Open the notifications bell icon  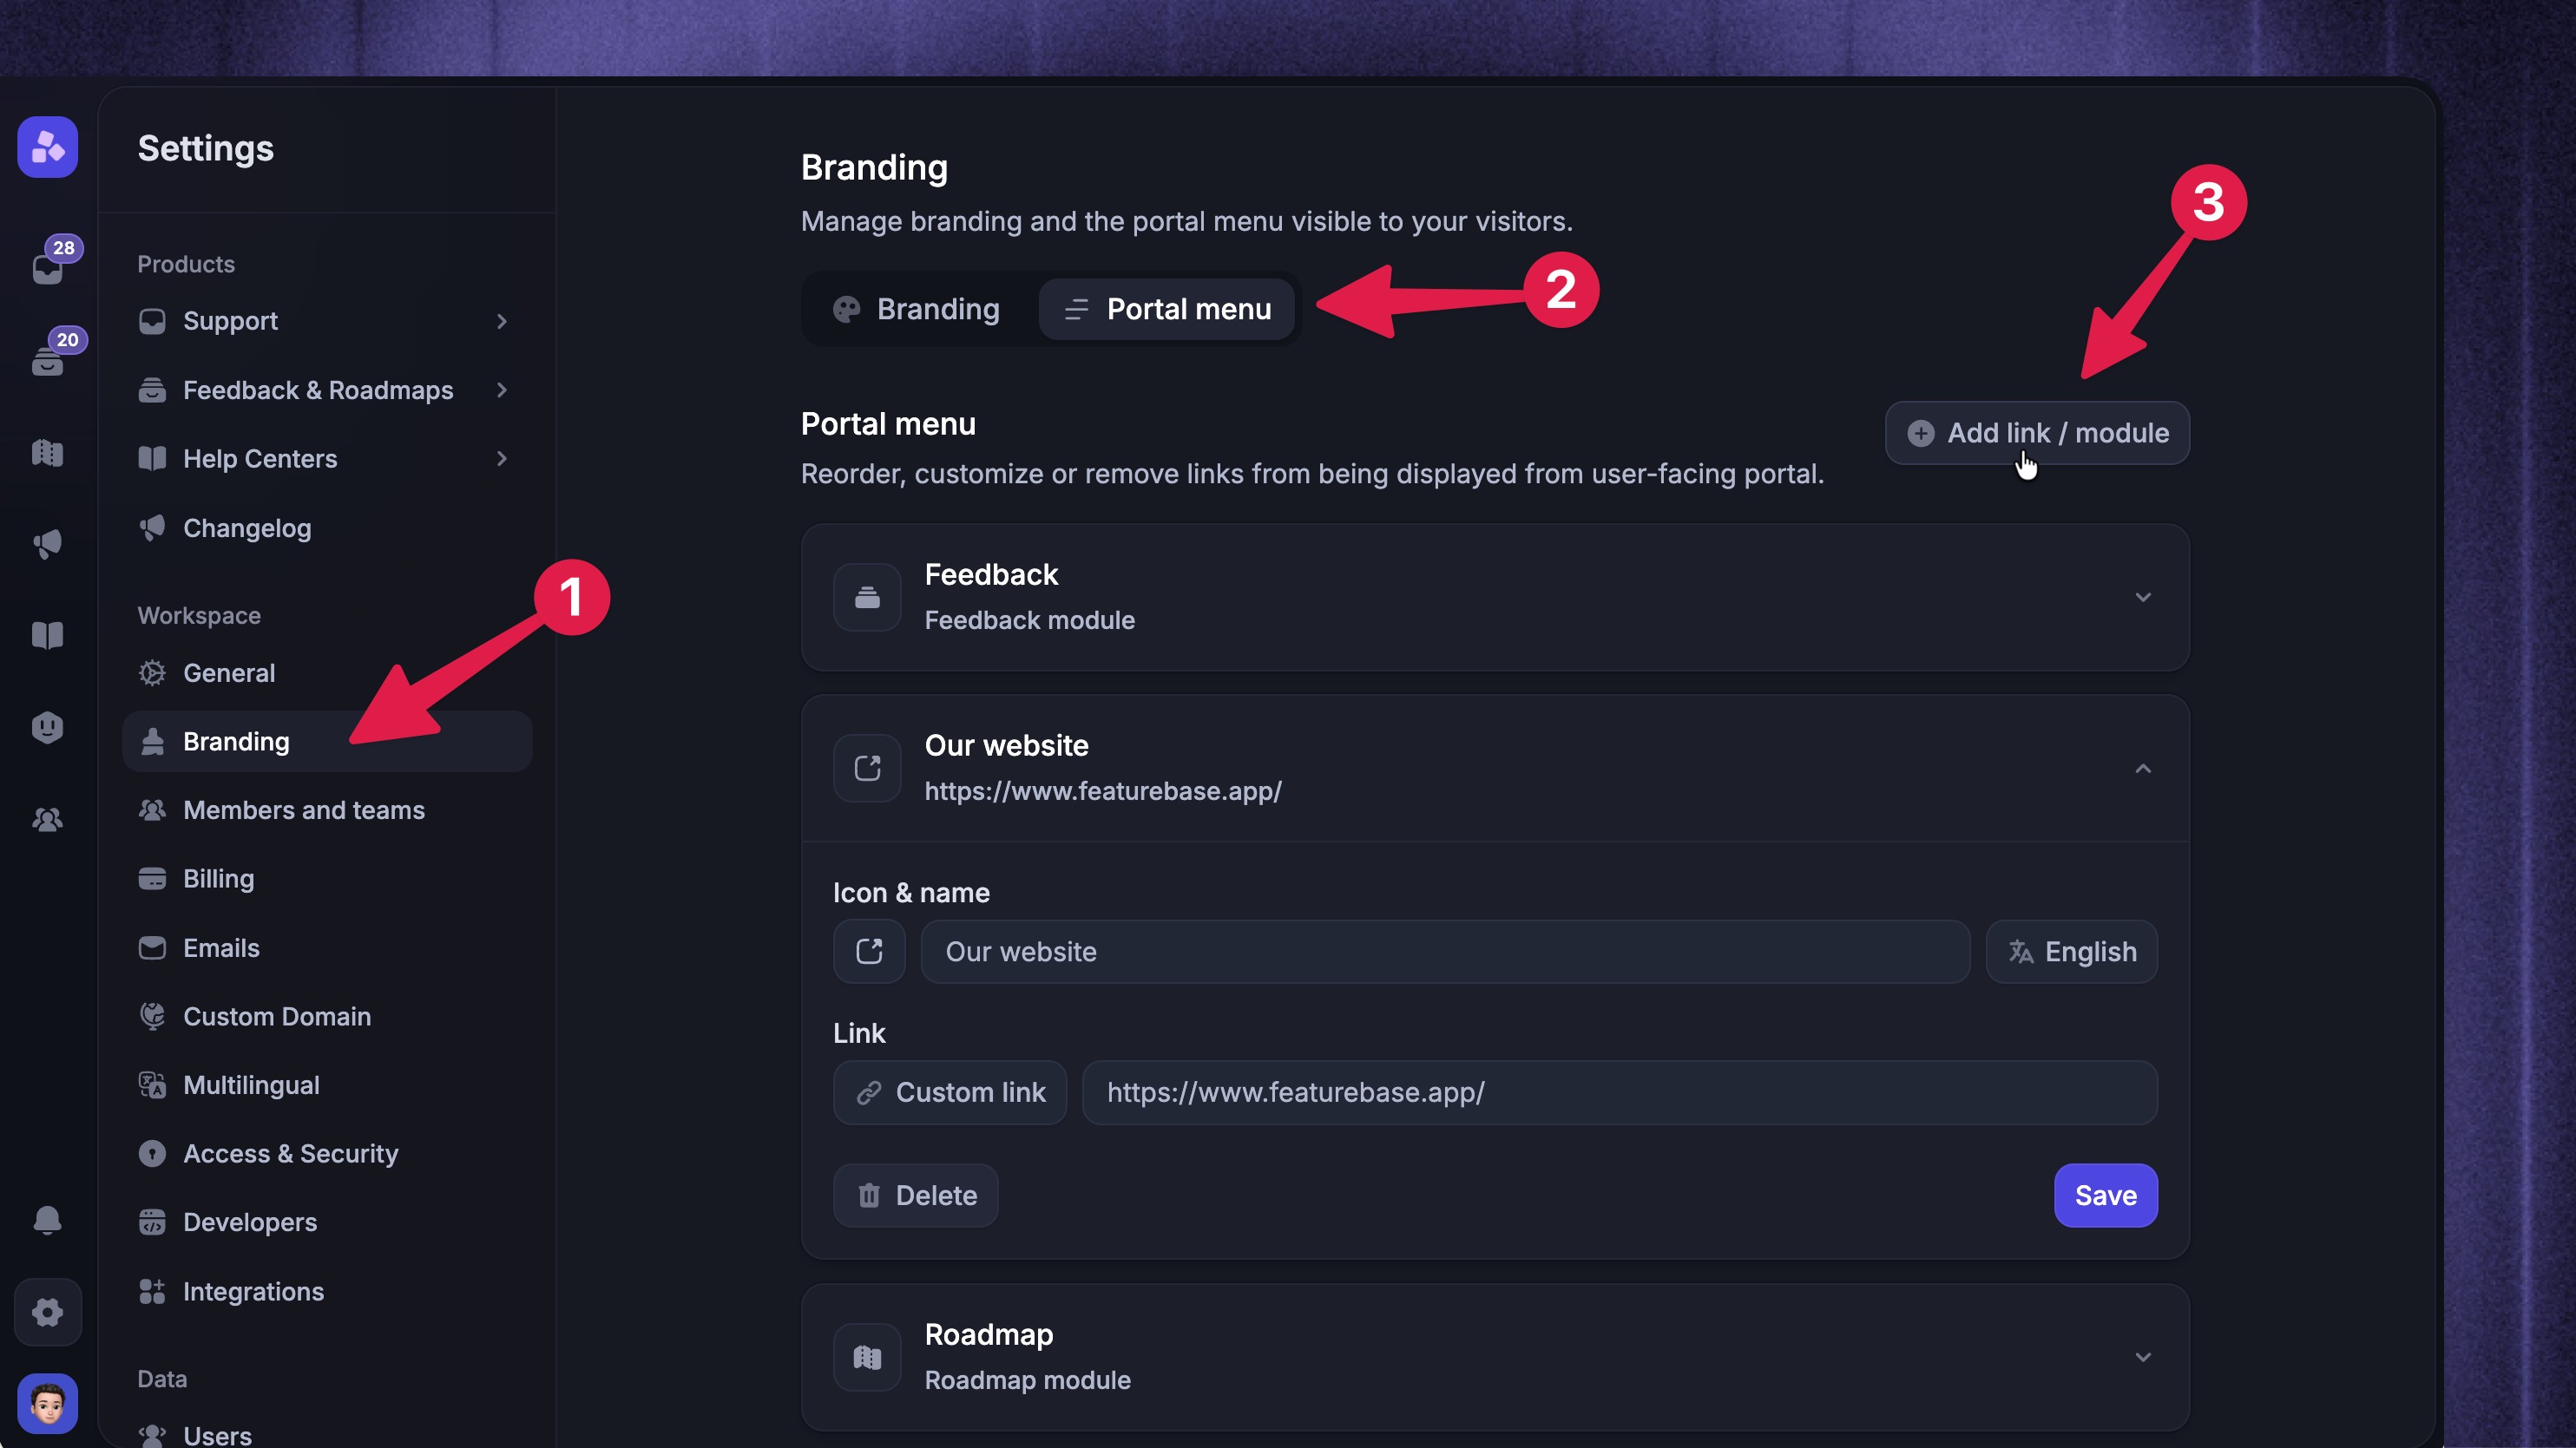pyautogui.click(x=47, y=1220)
